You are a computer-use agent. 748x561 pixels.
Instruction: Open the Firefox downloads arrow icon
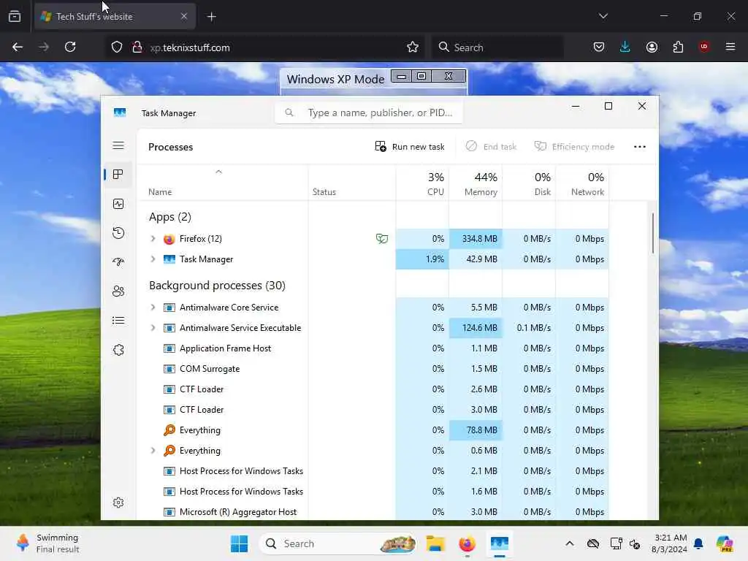(x=625, y=47)
